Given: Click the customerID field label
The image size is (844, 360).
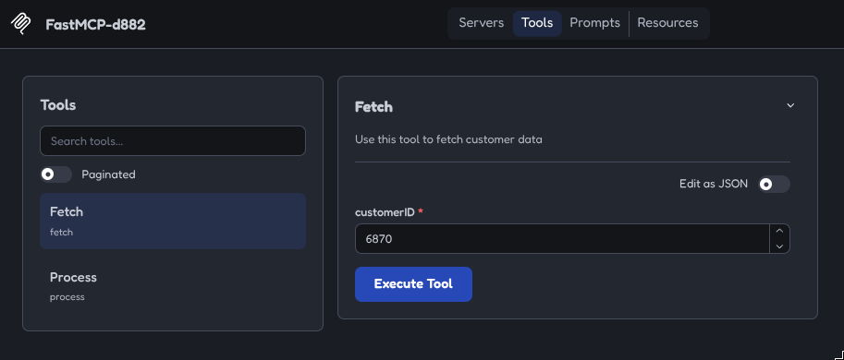Looking at the screenshot, I should point(385,212).
